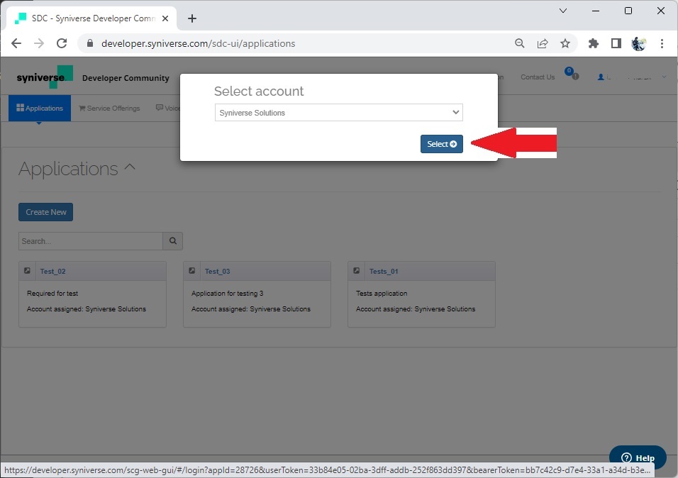Click the search magnifier button
The width and height of the screenshot is (678, 478).
coord(173,241)
